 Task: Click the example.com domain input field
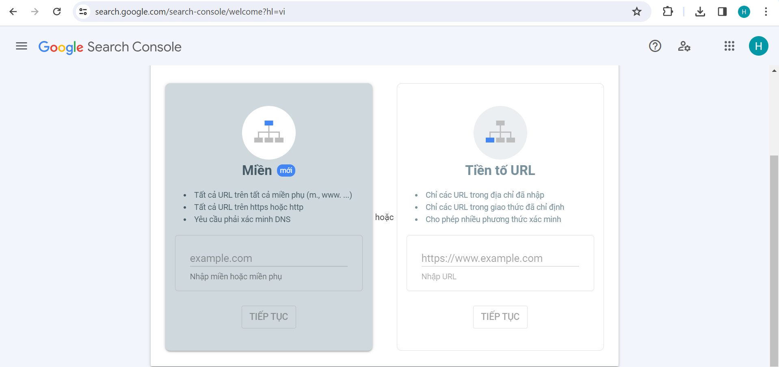tap(268, 258)
